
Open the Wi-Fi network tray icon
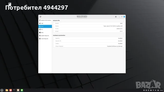[x=153, y=90]
